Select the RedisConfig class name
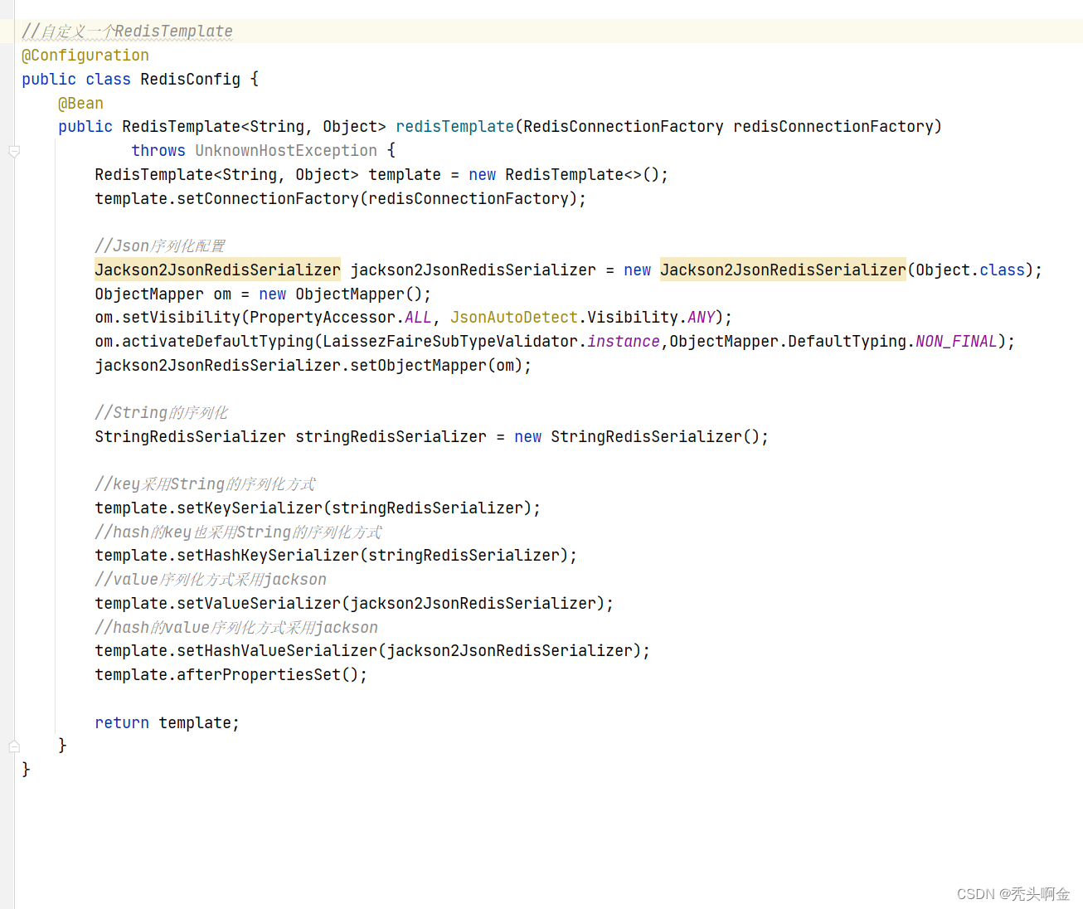This screenshot has height=909, width=1083. [x=190, y=80]
